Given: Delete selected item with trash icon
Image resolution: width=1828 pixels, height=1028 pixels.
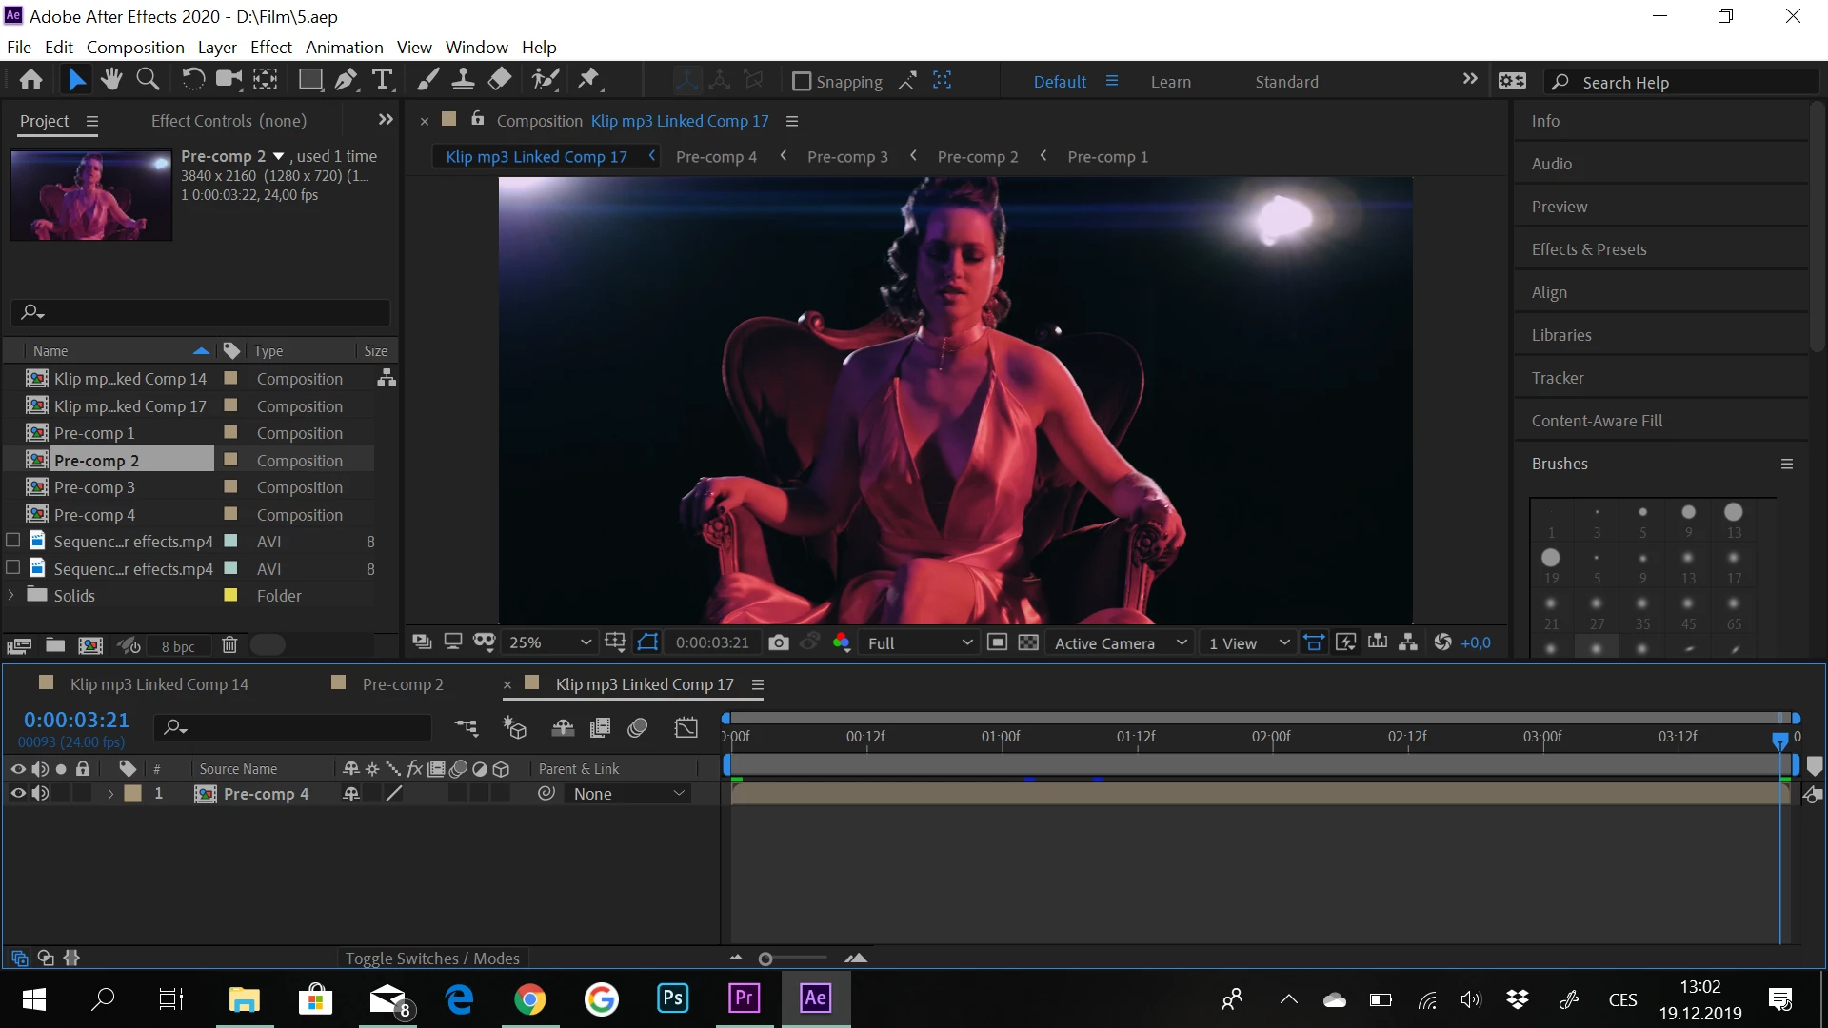Looking at the screenshot, I should (229, 645).
